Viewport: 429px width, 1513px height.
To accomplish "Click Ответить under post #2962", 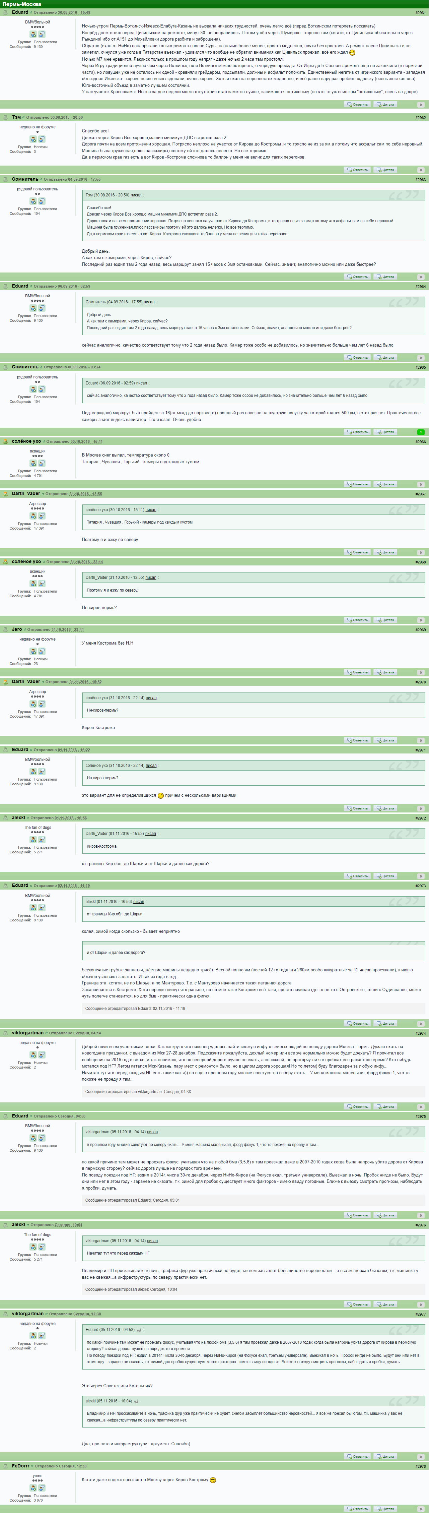I will (357, 170).
